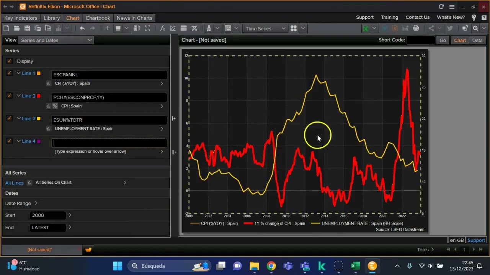Image resolution: width=490 pixels, height=275 pixels.
Task: Open the Tools menu at the bottom
Action: pyautogui.click(x=425, y=249)
